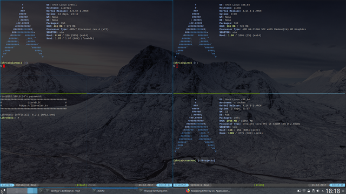346x194 pixels.
Task: Click the Hostname: cruachan line
Action: [232, 102]
